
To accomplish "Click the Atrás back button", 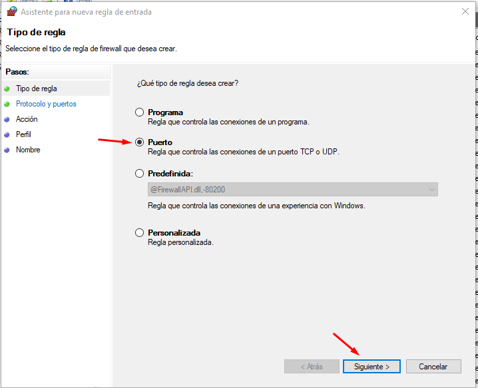I will click(x=312, y=367).
